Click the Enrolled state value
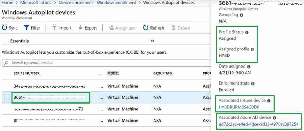The width and height of the screenshot is (304, 131). coord(226,90)
